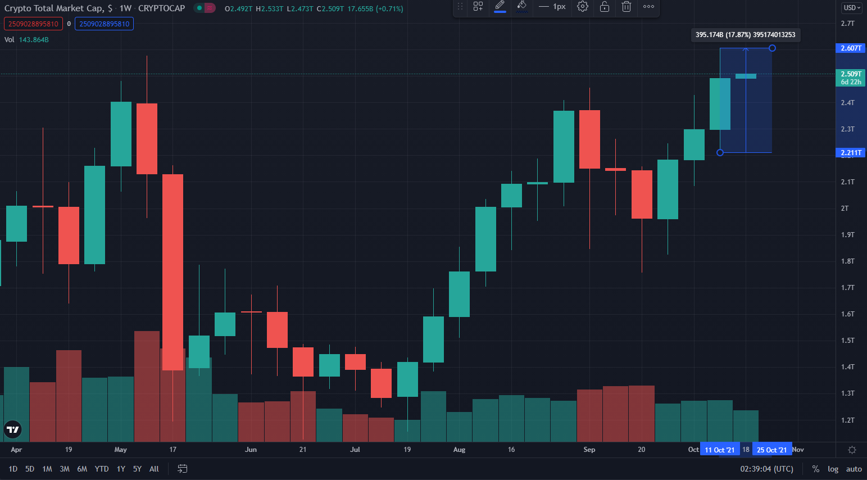Image resolution: width=867 pixels, height=480 pixels.
Task: Enable auto scale mode
Action: 854,469
